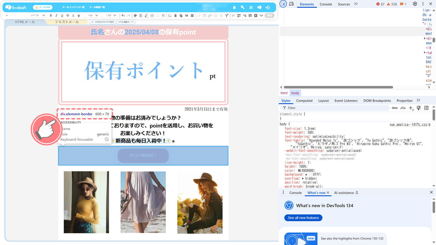This screenshot has width=436, height=245.
Task: Open the color palette tool
Action: (135, 15)
